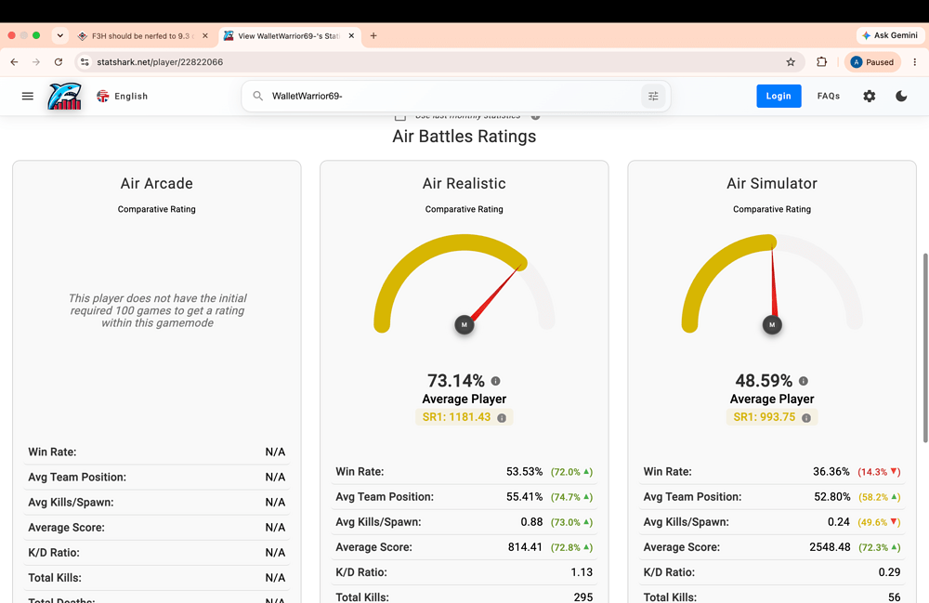Go back to the previous page
Viewport: 929px width, 603px height.
point(14,62)
